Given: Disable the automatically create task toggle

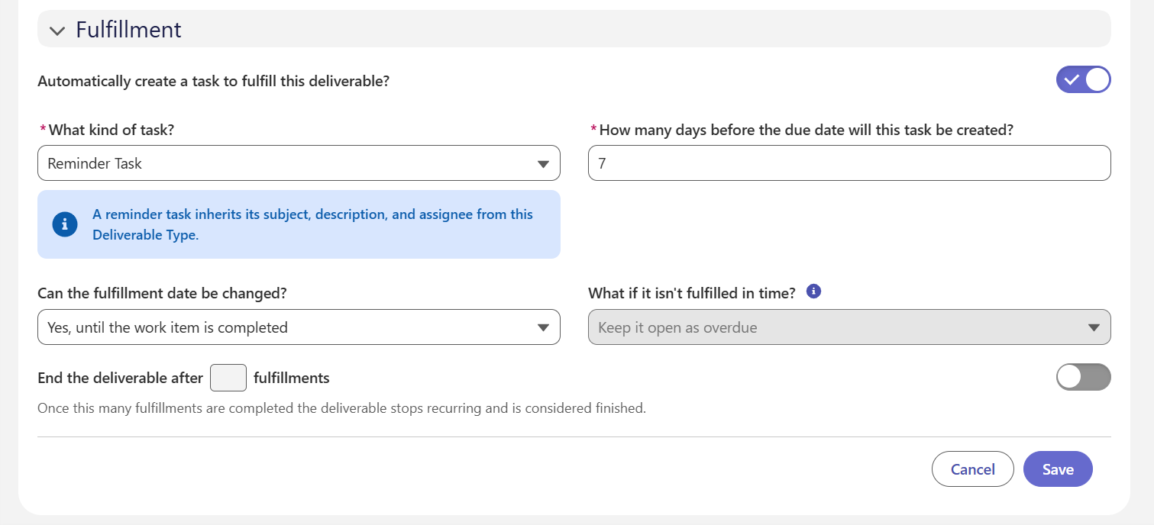Looking at the screenshot, I should (x=1083, y=79).
